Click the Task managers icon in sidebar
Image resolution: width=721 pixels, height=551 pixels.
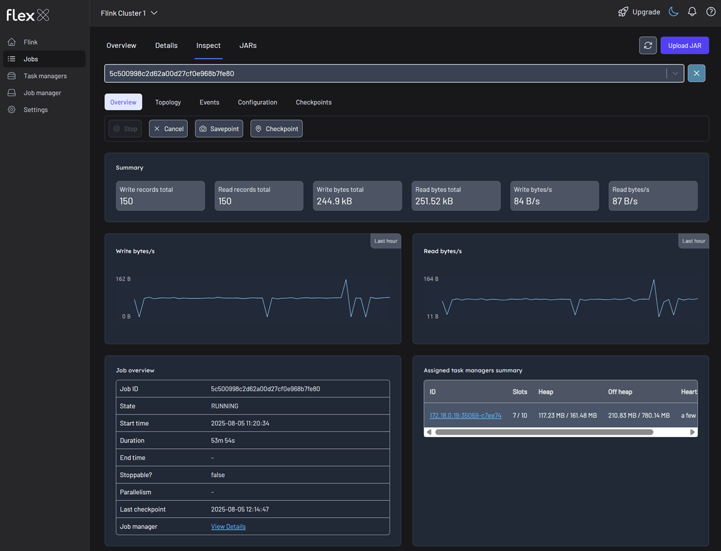tap(11, 76)
